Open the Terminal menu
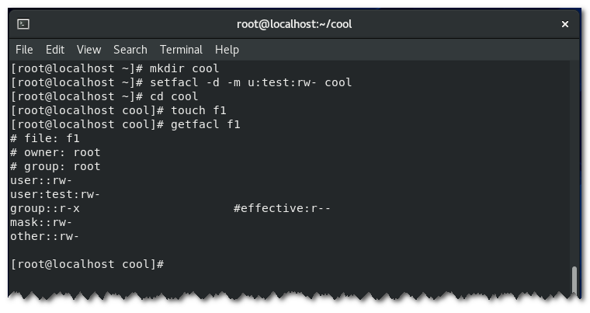 click(181, 50)
